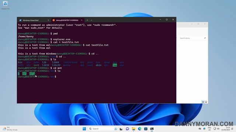The height and width of the screenshot is (132, 236).
Task: Click the 'libx32' directory entry
Action: coord(56,65)
